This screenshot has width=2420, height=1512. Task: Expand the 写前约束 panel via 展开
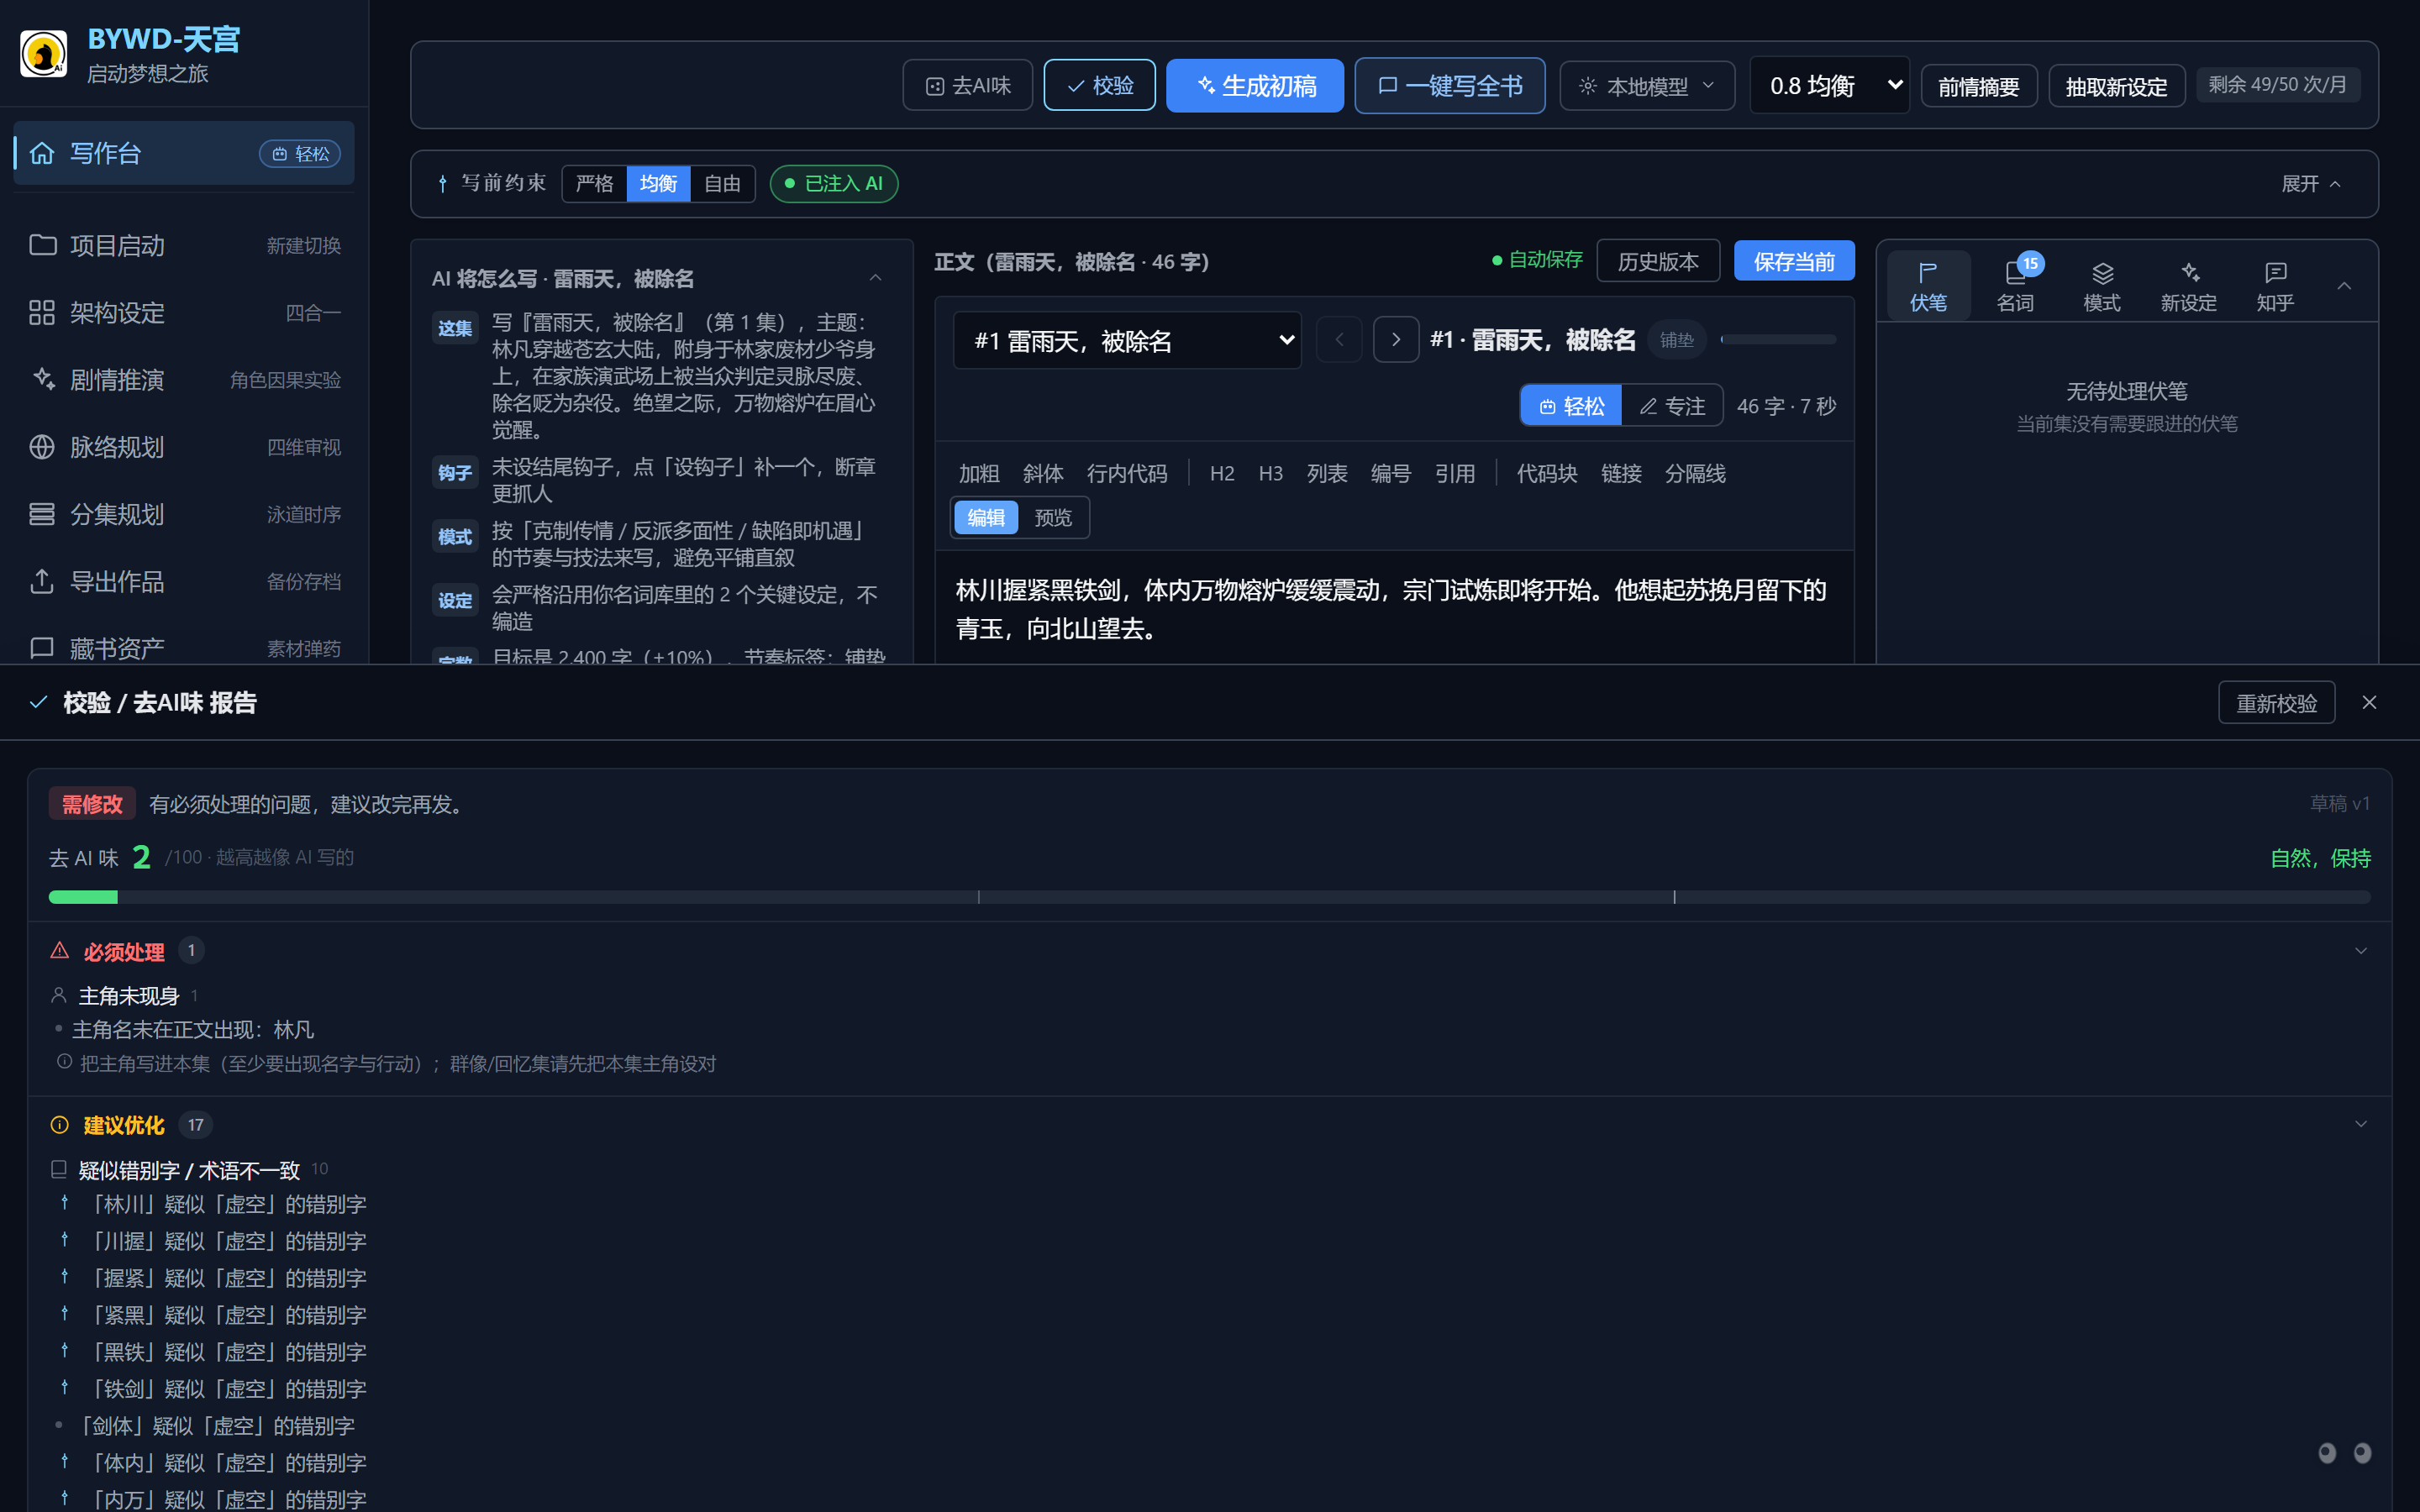coord(2310,184)
